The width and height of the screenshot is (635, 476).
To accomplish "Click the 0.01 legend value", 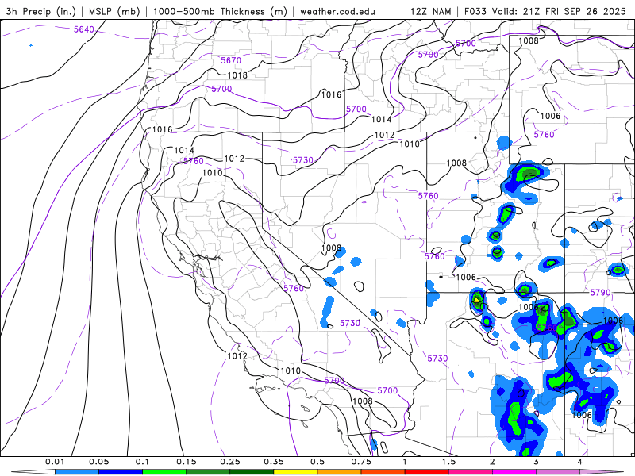I will (x=55, y=462).
